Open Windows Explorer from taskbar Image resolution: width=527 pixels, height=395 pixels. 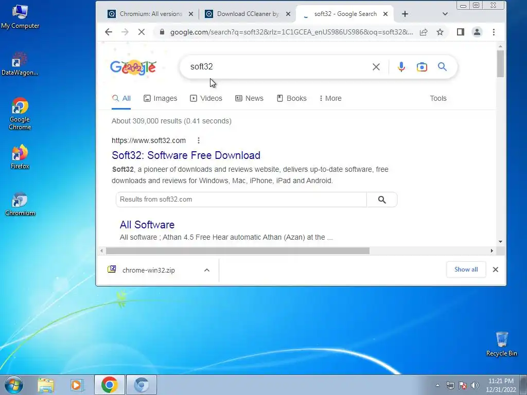[46, 385]
